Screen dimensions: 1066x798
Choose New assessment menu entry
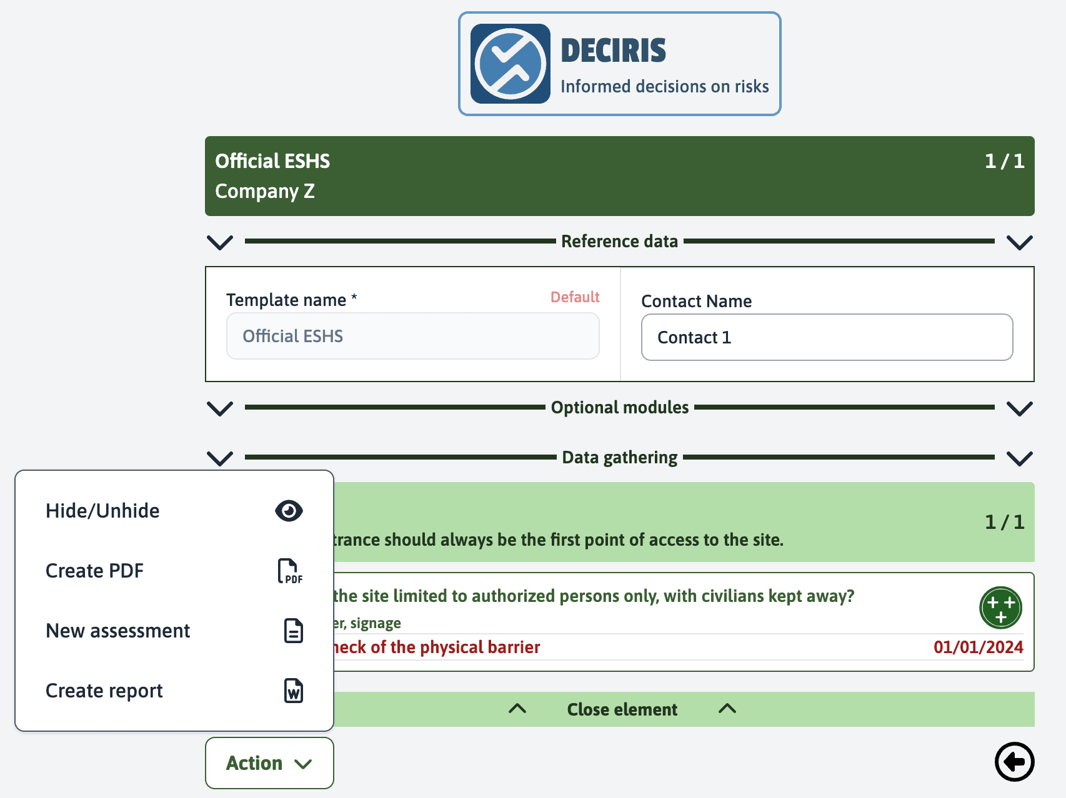pyautogui.click(x=118, y=631)
